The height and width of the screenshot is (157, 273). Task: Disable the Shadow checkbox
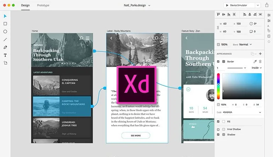click(x=218, y=134)
